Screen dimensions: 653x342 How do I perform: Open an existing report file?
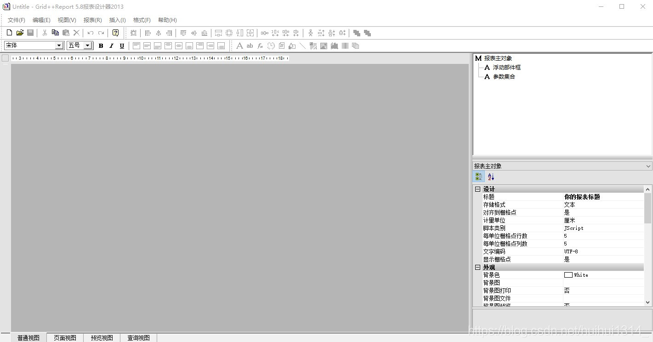click(x=20, y=33)
